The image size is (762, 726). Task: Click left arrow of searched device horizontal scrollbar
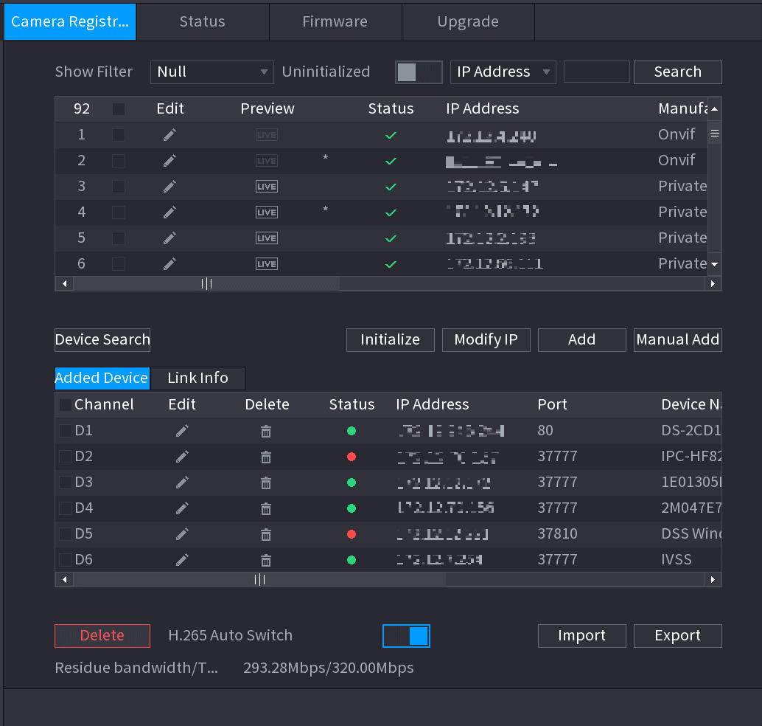pos(64,283)
